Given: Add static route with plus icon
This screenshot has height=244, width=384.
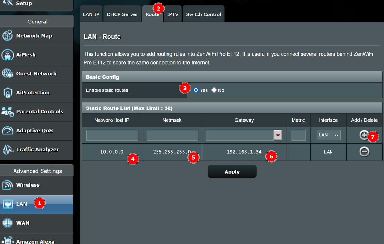Looking at the screenshot, I should [364, 135].
